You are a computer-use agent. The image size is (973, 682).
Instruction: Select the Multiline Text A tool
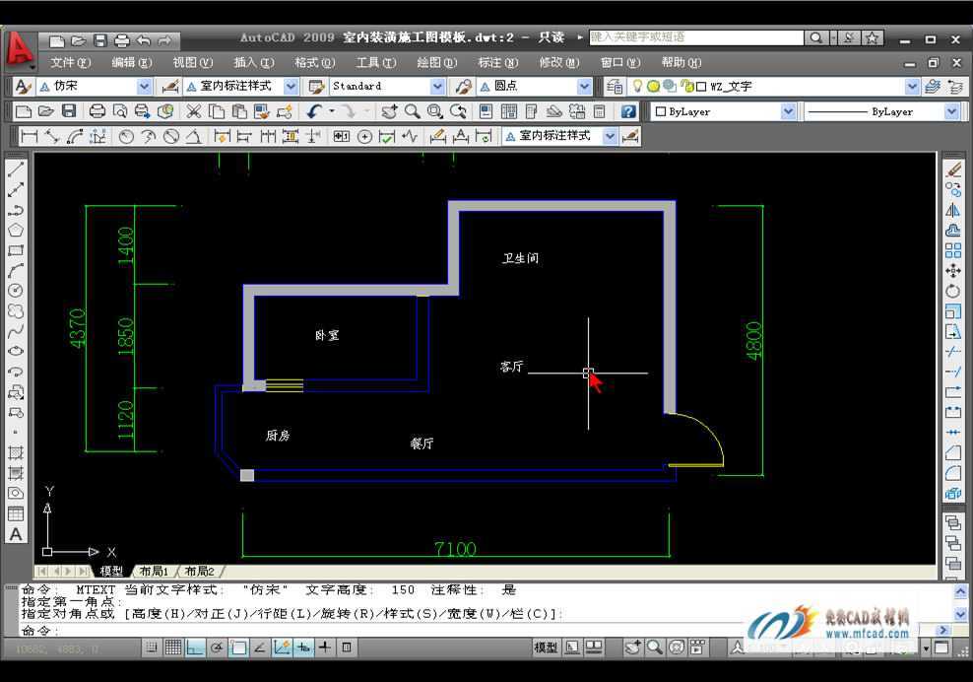(x=16, y=534)
